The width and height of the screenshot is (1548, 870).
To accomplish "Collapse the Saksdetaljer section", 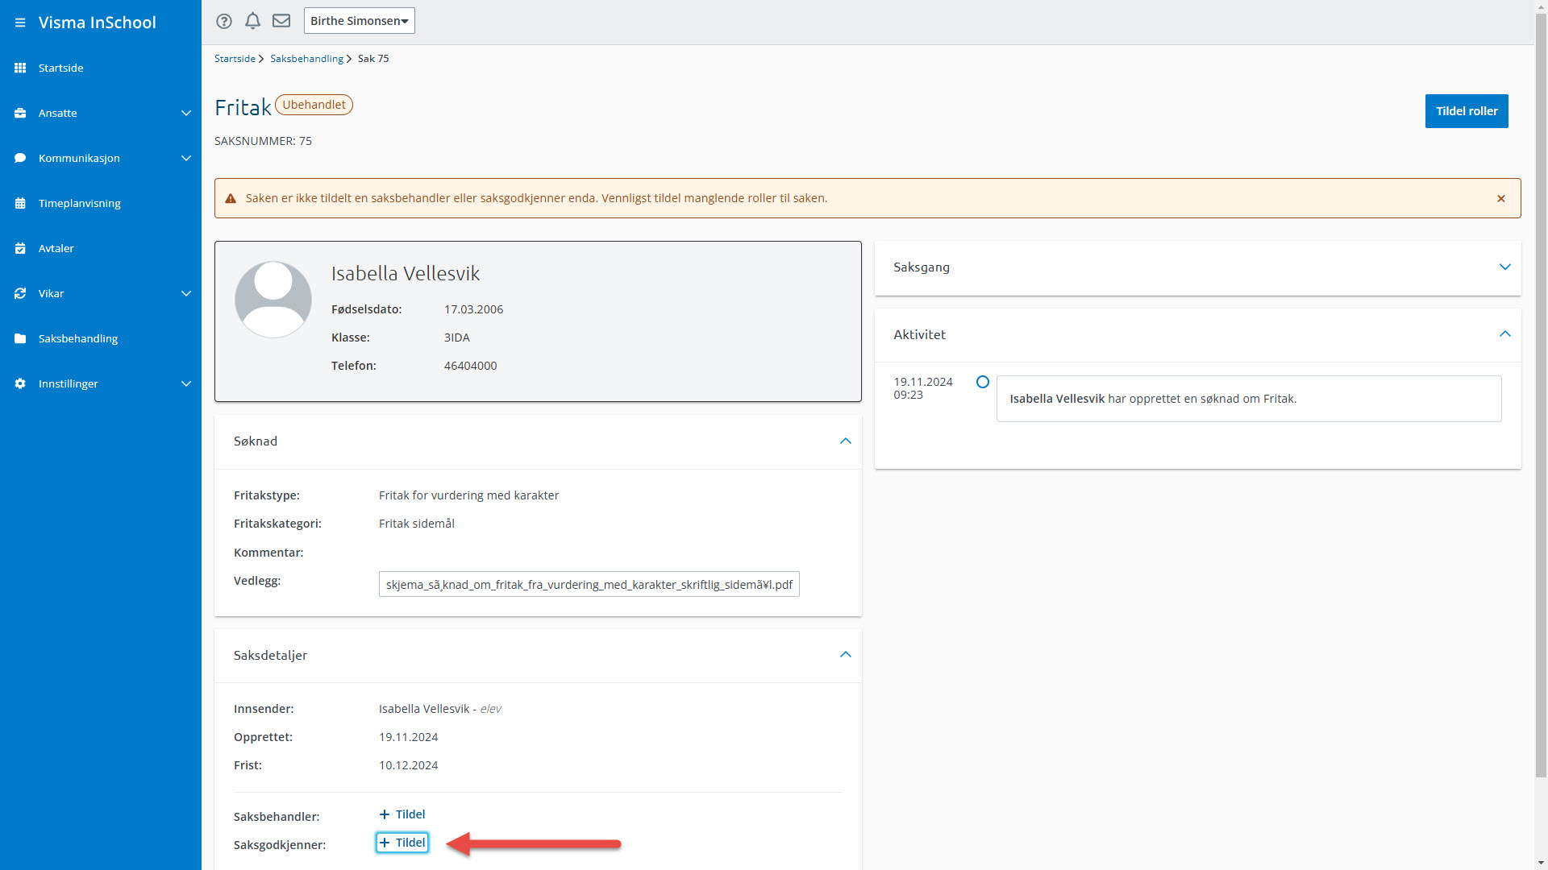I will coord(845,655).
